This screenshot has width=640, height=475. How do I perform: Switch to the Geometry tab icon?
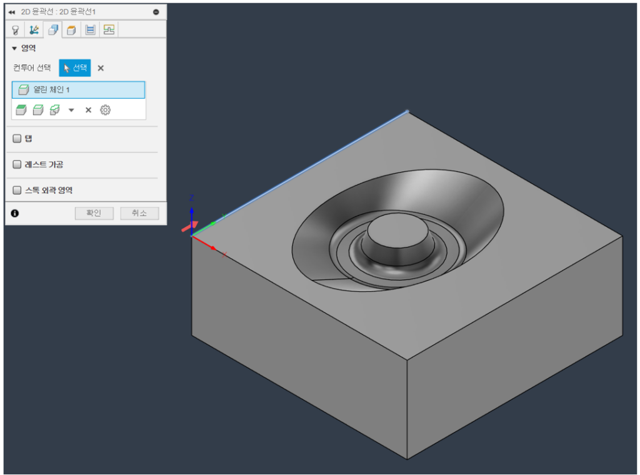(x=52, y=30)
